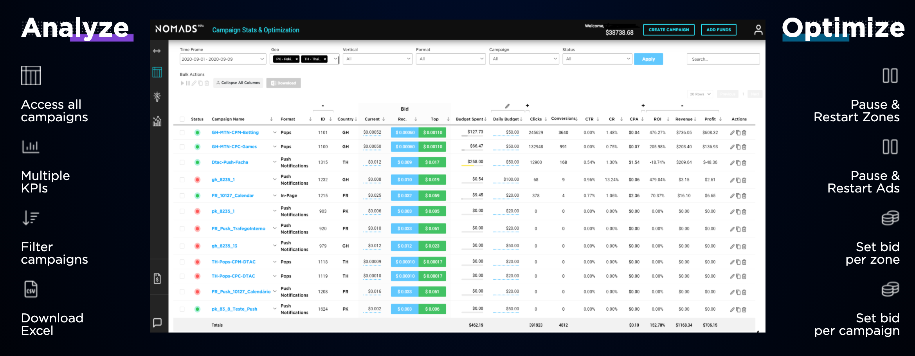Delete the Dtac-Push-Facha campaign

pyautogui.click(x=744, y=163)
